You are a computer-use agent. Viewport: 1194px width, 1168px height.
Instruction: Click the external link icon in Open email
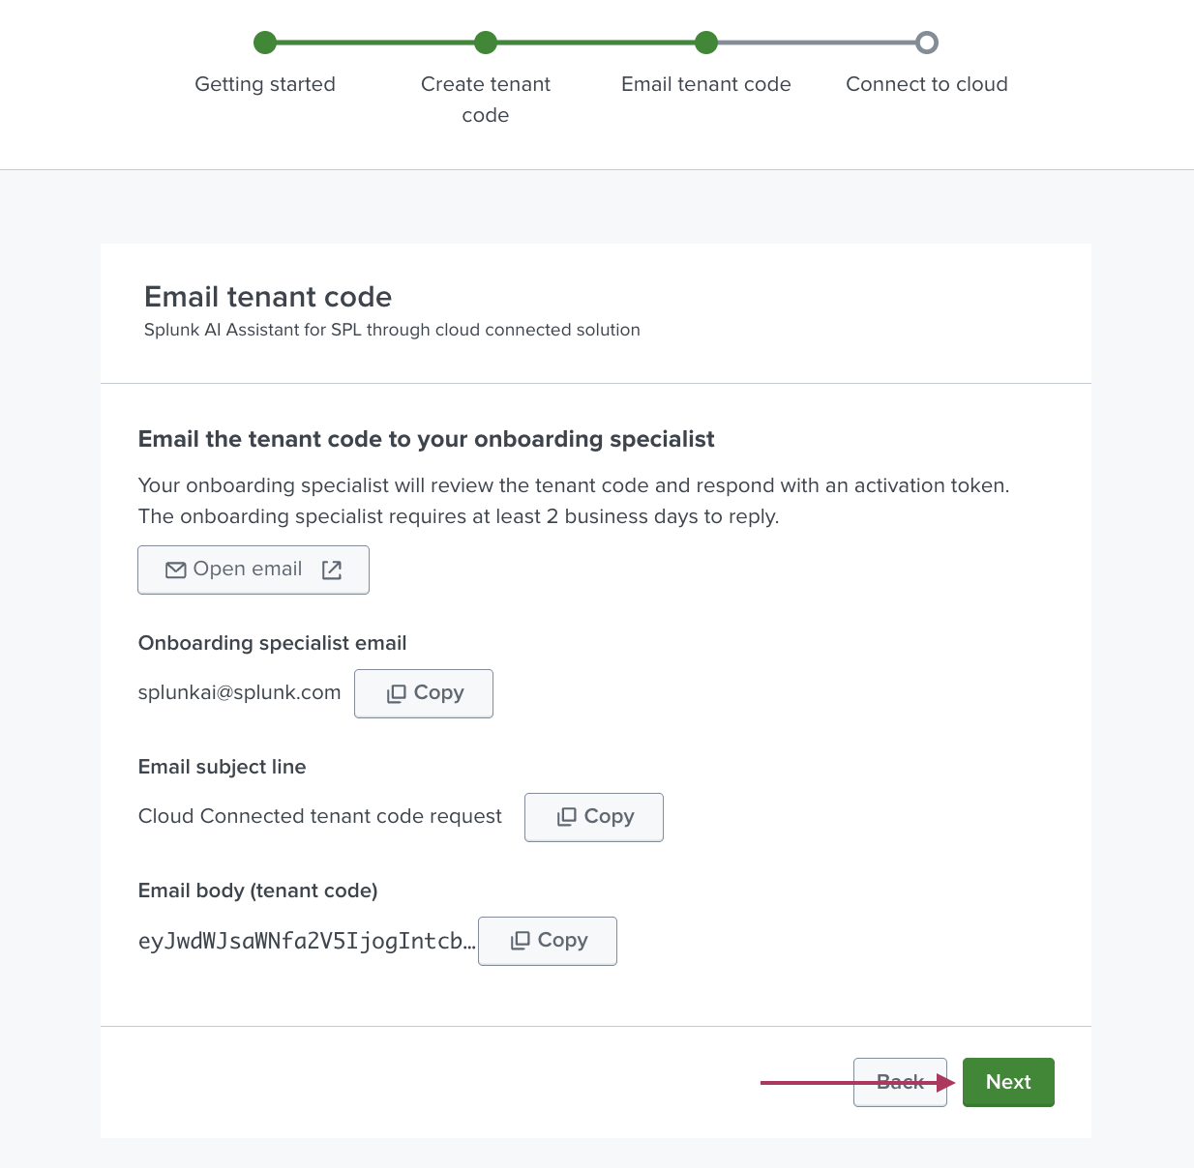[332, 570]
